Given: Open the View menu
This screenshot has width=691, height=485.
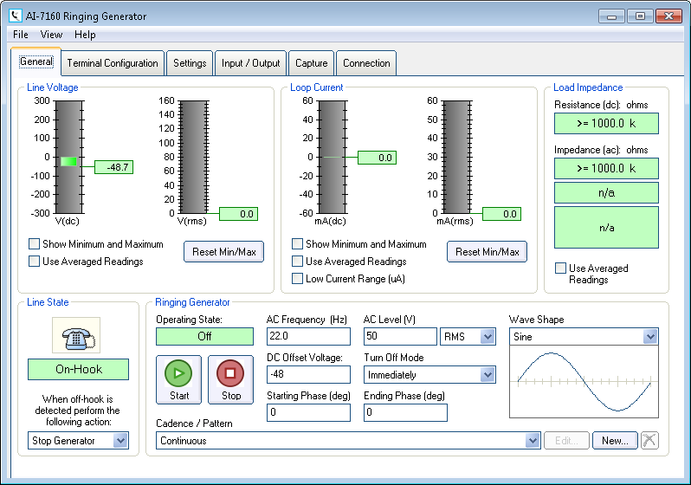Looking at the screenshot, I should tap(51, 35).
